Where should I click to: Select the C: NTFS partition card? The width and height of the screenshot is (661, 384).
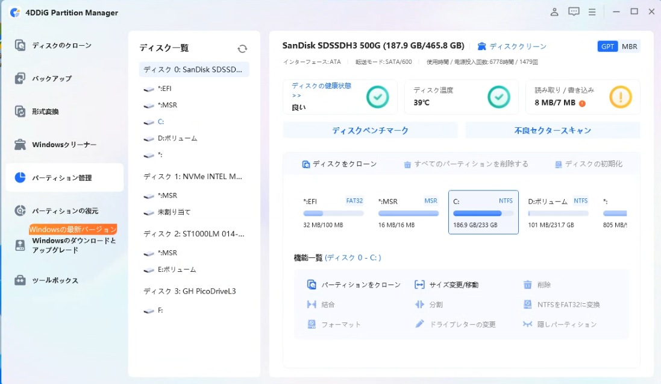click(483, 212)
